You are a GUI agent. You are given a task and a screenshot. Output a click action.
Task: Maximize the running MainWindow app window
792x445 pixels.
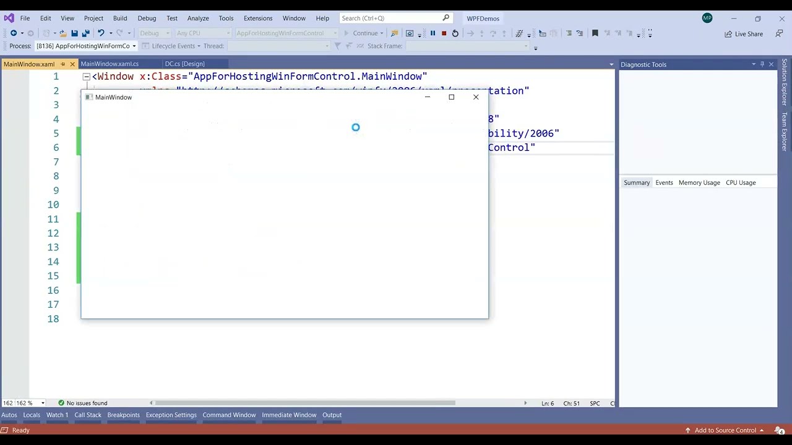pyautogui.click(x=452, y=97)
